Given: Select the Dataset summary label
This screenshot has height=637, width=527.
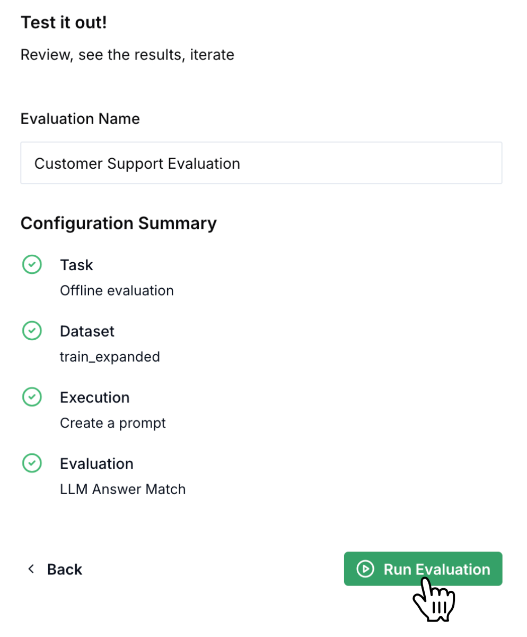Looking at the screenshot, I should [x=87, y=331].
